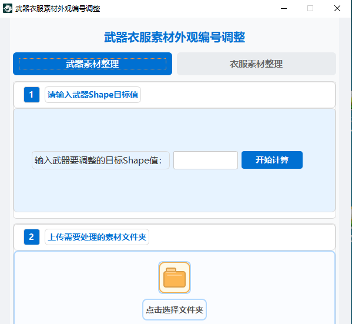This screenshot has width=352, height=324.
Task: Click the 输入武器要调整的目标Shape值 label
Action: tap(100, 160)
